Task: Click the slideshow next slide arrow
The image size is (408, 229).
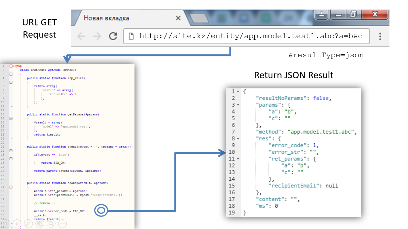Action: (x=17, y=223)
